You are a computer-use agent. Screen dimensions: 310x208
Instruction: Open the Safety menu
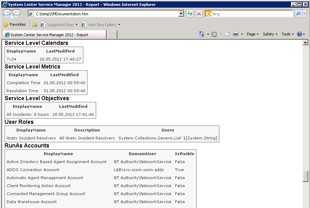(x=270, y=34)
